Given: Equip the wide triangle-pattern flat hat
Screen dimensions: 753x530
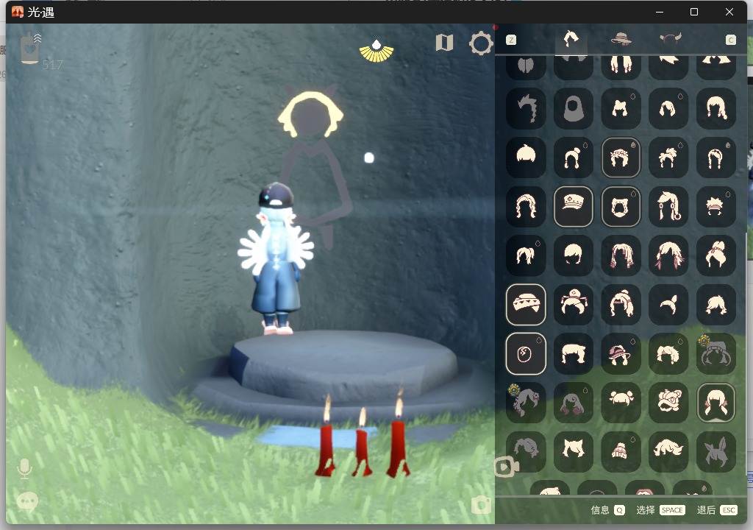Looking at the screenshot, I should click(526, 305).
